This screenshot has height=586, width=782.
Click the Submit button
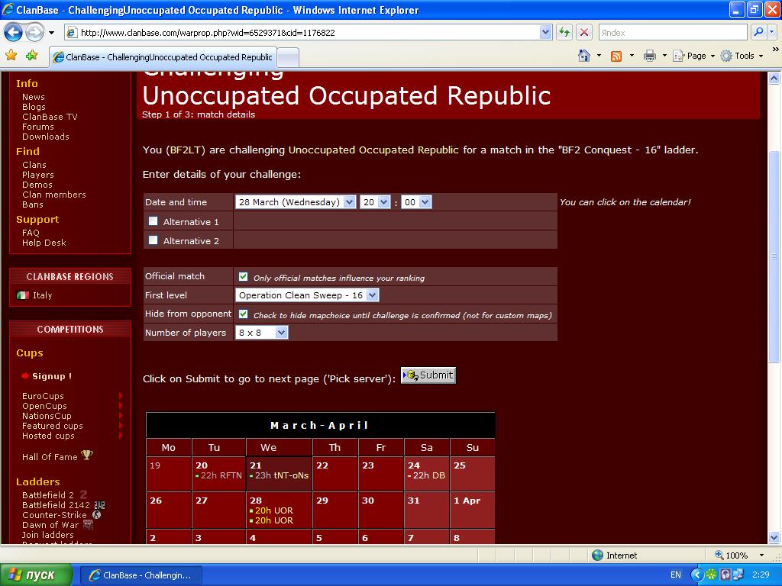(428, 375)
